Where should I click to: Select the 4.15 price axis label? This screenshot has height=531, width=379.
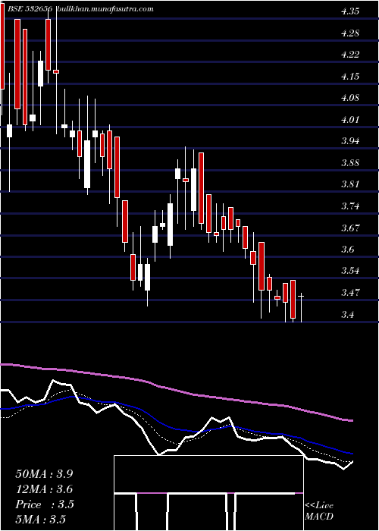(x=350, y=77)
